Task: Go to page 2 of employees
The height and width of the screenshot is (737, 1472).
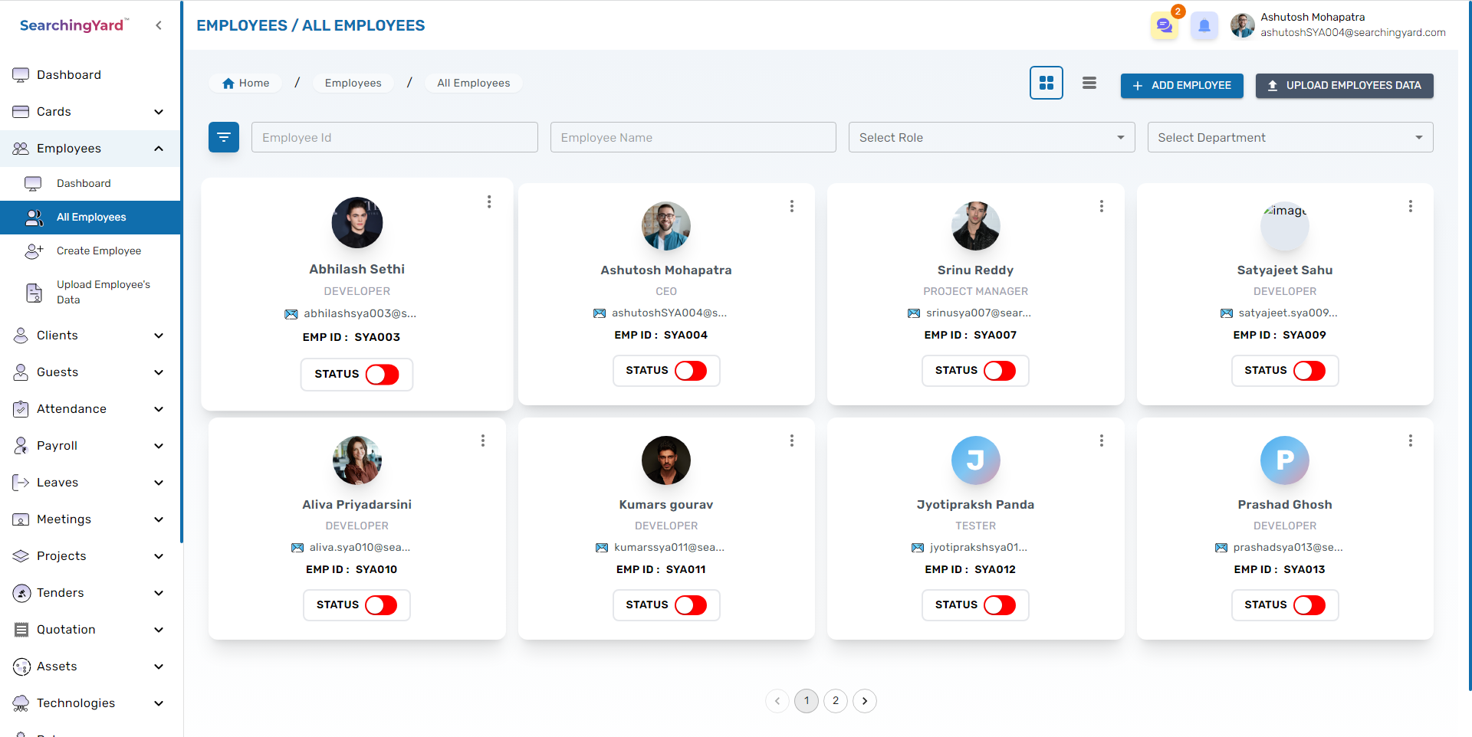Action: [836, 700]
